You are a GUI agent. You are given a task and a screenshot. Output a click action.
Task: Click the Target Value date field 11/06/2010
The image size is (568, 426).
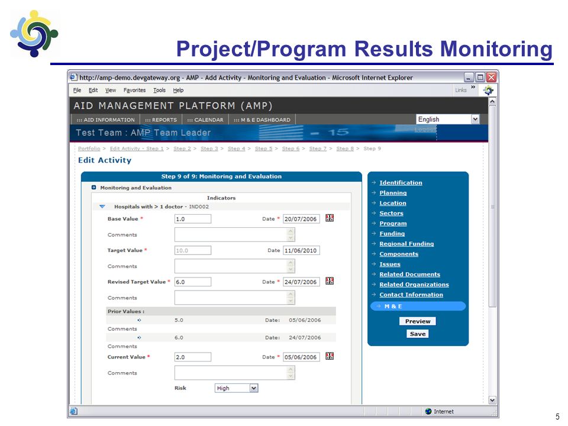(301, 250)
